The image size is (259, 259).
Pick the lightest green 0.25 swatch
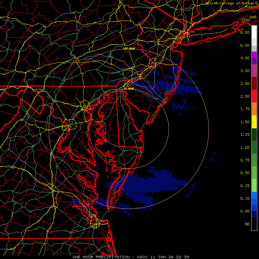click(254, 186)
